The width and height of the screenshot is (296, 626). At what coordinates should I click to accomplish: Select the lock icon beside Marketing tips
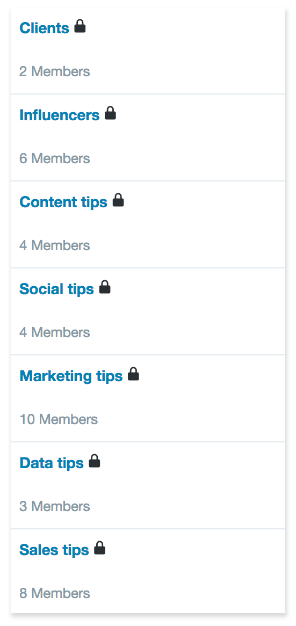coord(133,375)
